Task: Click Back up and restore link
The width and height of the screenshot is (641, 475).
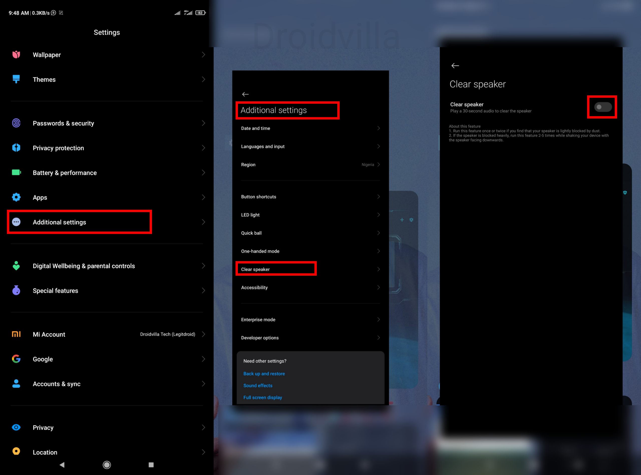Action: (x=264, y=373)
